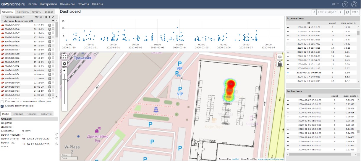The width and height of the screenshot is (361, 161).
Task: Open the map layers selector
Action: click(279, 57)
